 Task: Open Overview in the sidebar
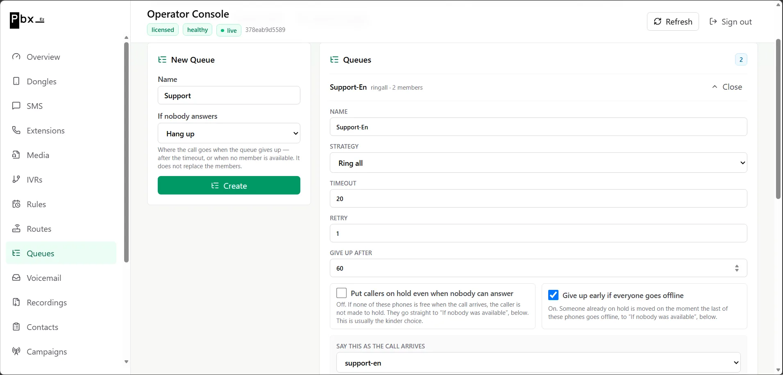point(61,57)
